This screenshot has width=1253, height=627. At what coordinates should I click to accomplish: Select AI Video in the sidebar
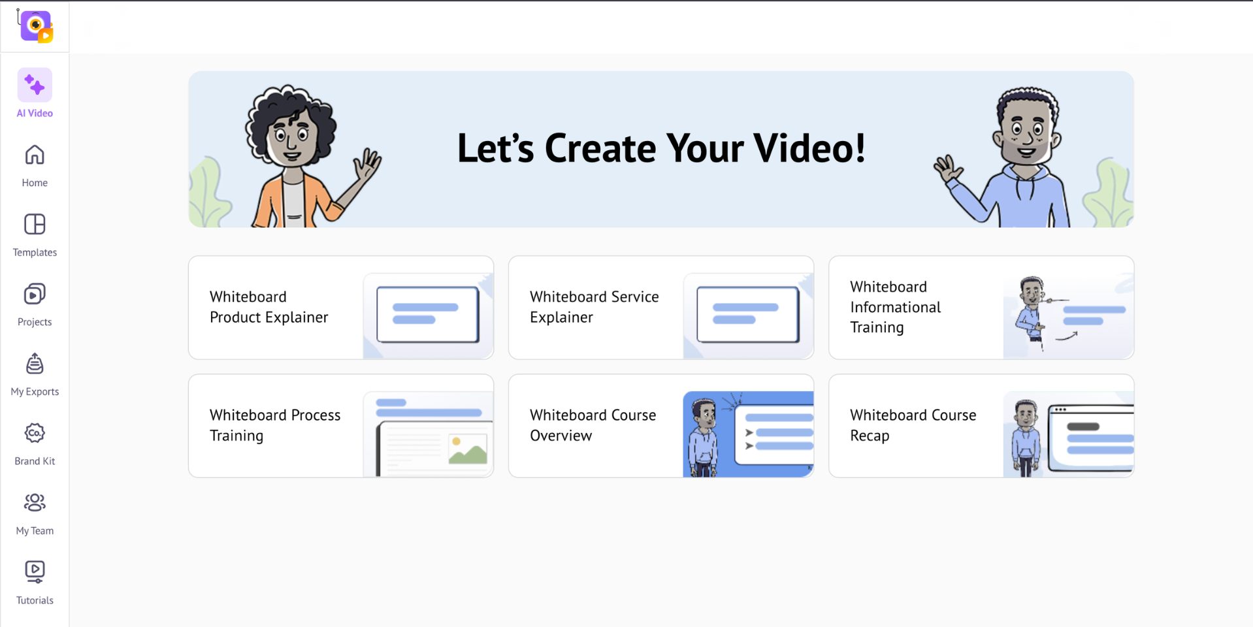click(x=34, y=91)
